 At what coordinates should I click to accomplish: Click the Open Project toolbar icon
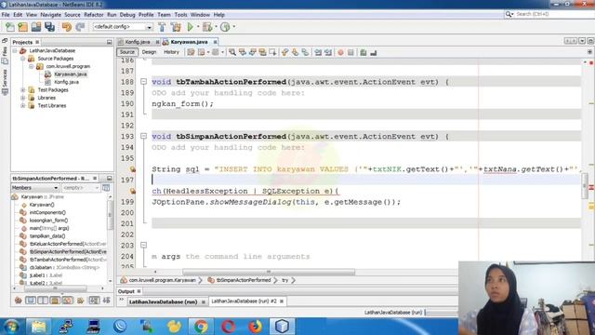pos(36,27)
